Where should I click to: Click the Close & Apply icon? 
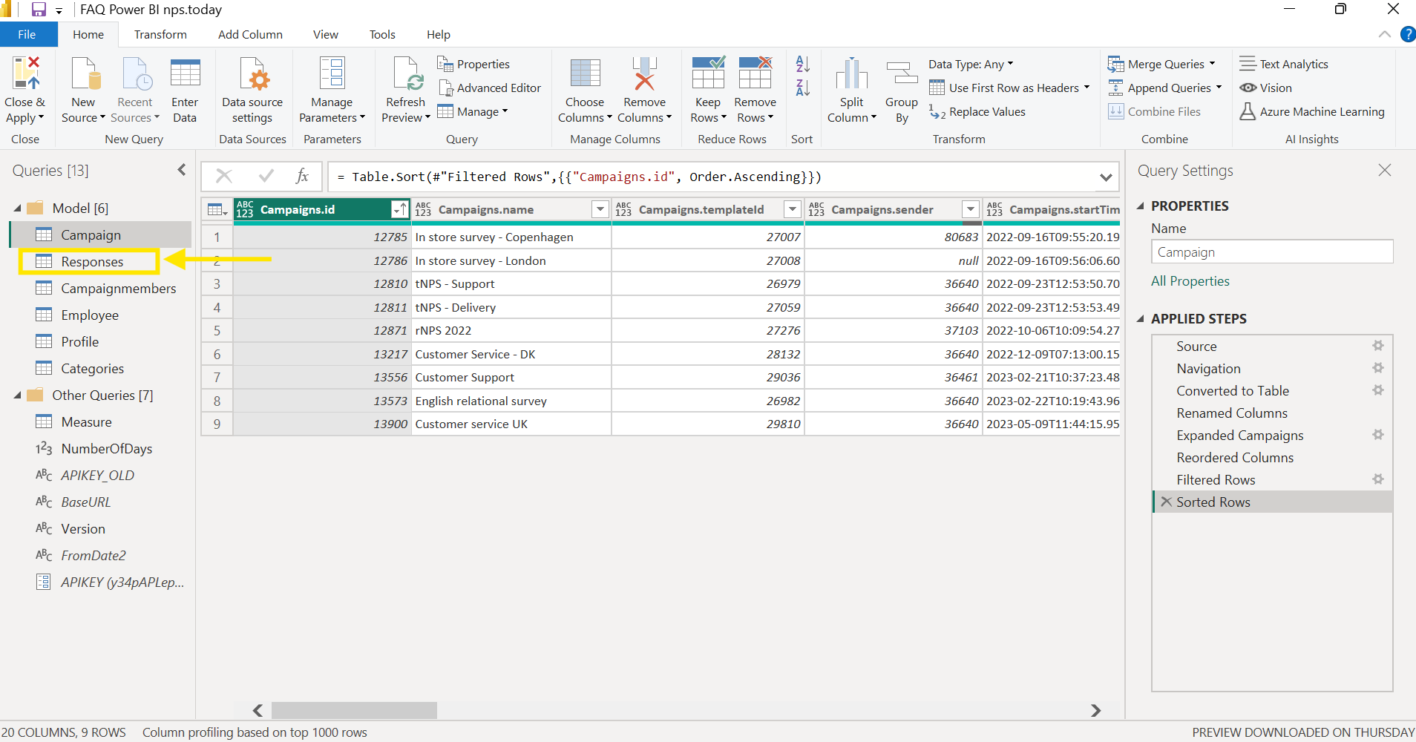click(25, 74)
